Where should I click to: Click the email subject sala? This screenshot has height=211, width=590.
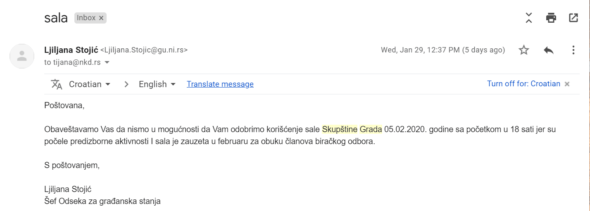click(56, 18)
